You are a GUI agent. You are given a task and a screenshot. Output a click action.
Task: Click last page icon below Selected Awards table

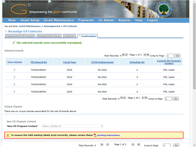point(146,98)
